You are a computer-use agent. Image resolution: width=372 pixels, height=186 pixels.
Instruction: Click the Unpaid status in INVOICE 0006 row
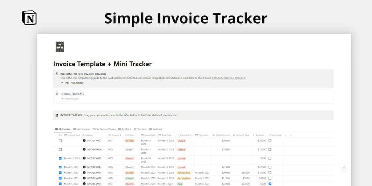[181, 150]
